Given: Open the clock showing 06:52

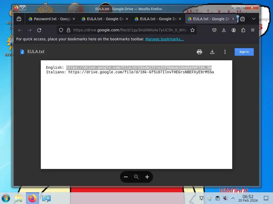Looking at the screenshot, I should [x=248, y=198].
